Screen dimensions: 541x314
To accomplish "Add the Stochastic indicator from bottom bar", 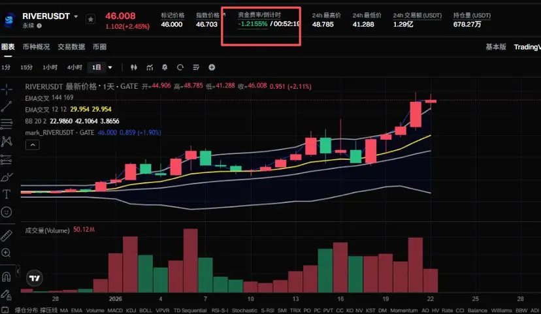I will click(244, 310).
